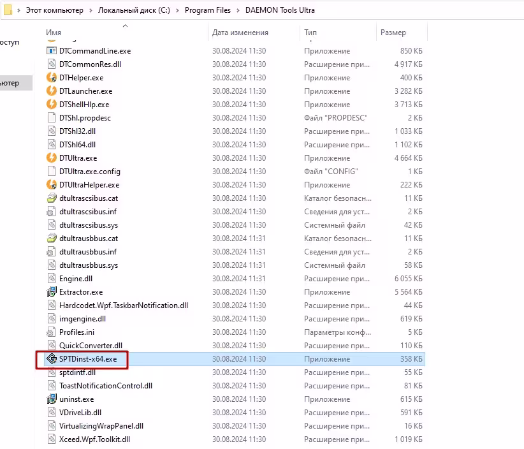Click the "Размер" column header
This screenshot has height=449, width=524.
(393, 32)
